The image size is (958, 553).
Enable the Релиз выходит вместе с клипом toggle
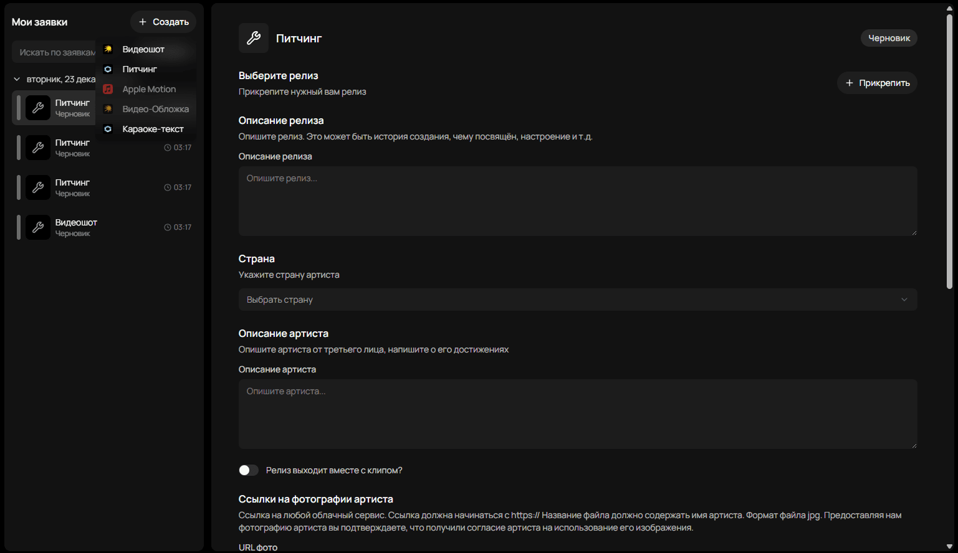point(248,470)
